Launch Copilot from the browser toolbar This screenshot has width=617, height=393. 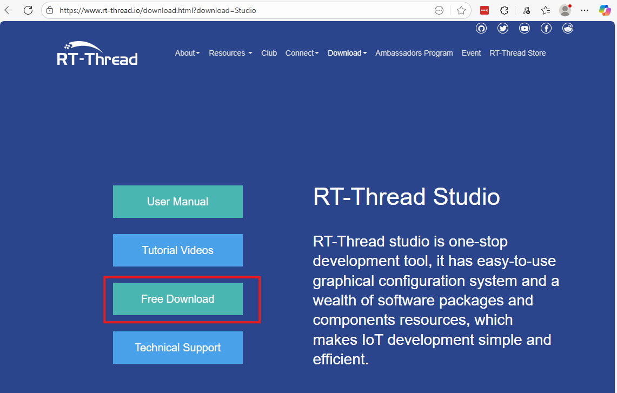(x=605, y=10)
